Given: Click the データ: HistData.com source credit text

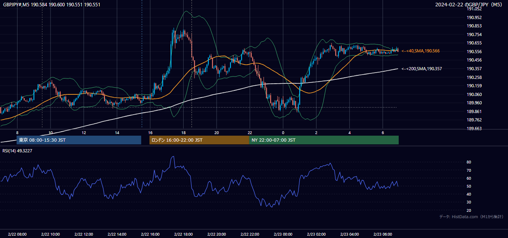Looking at the screenshot, I should pyautogui.click(x=471, y=217).
